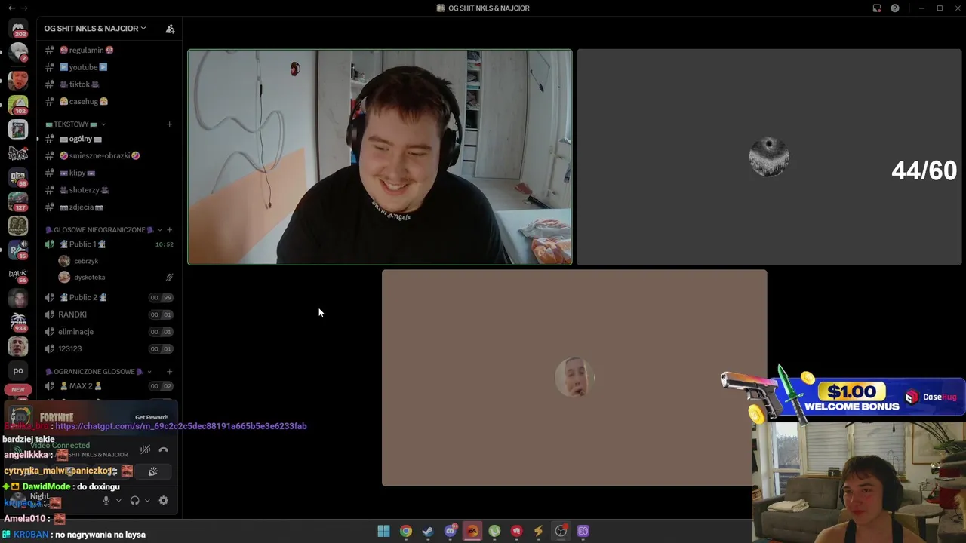The width and height of the screenshot is (966, 543).
Task: Focus the gray participant tile showing 44/60
Action: [769, 157]
